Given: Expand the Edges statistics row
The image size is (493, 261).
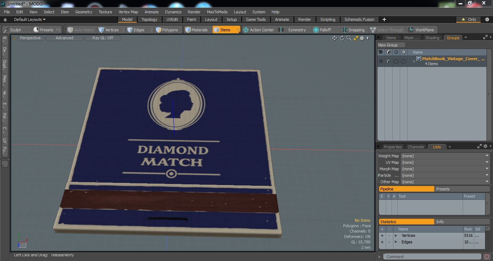Looking at the screenshot, I should click(x=396, y=242).
